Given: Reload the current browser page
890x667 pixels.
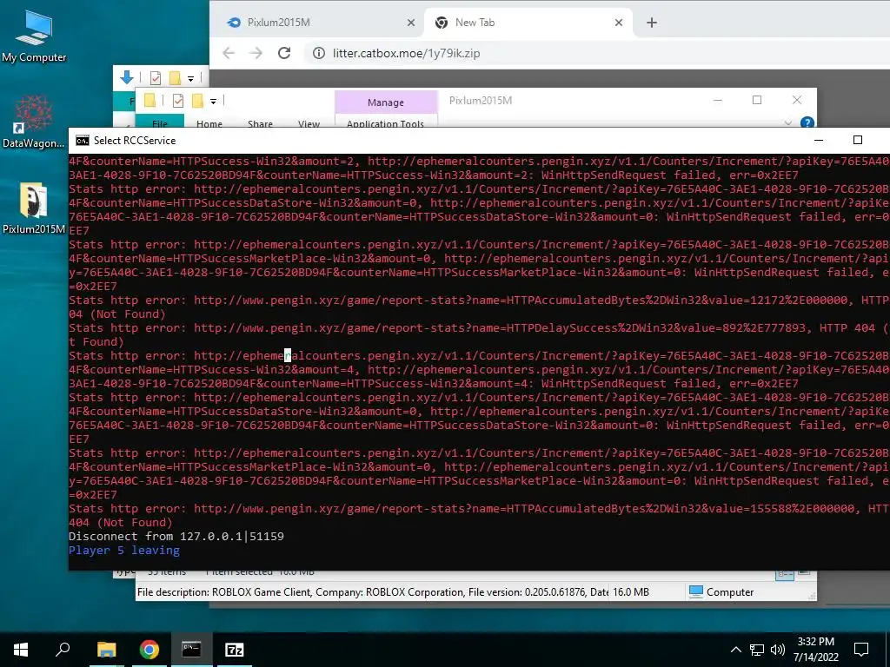Looking at the screenshot, I should (284, 53).
